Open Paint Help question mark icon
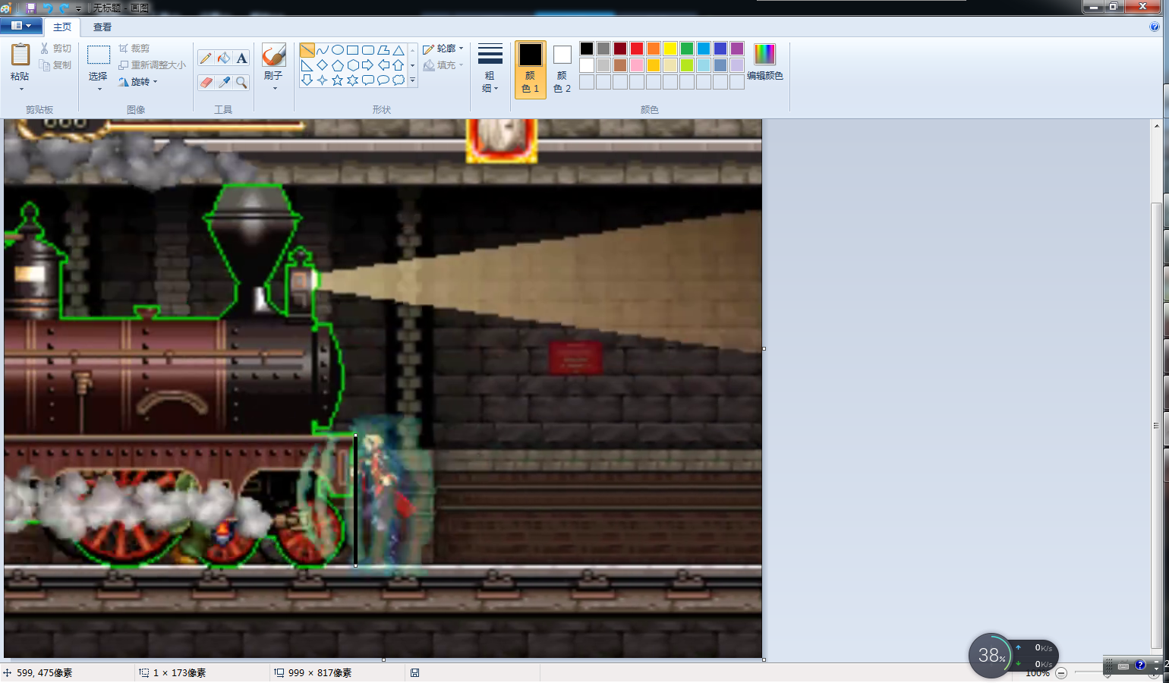1169x683 pixels. pyautogui.click(x=1155, y=27)
